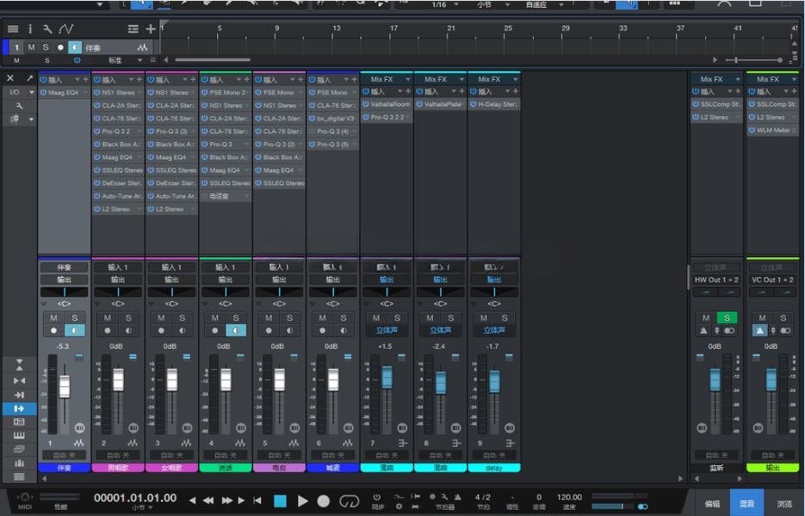This screenshot has width=805, height=516.
Task: Show automation with the curve icon
Action: [66, 28]
